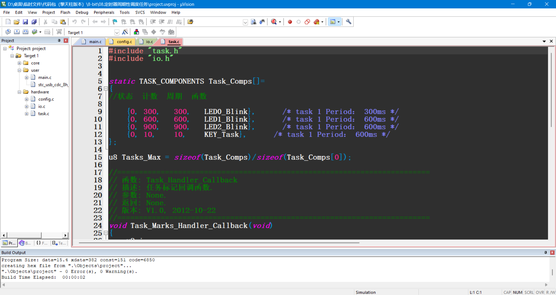Click the kill all breakpoints icon
Viewport: 556px width, 295px height.
point(317,22)
